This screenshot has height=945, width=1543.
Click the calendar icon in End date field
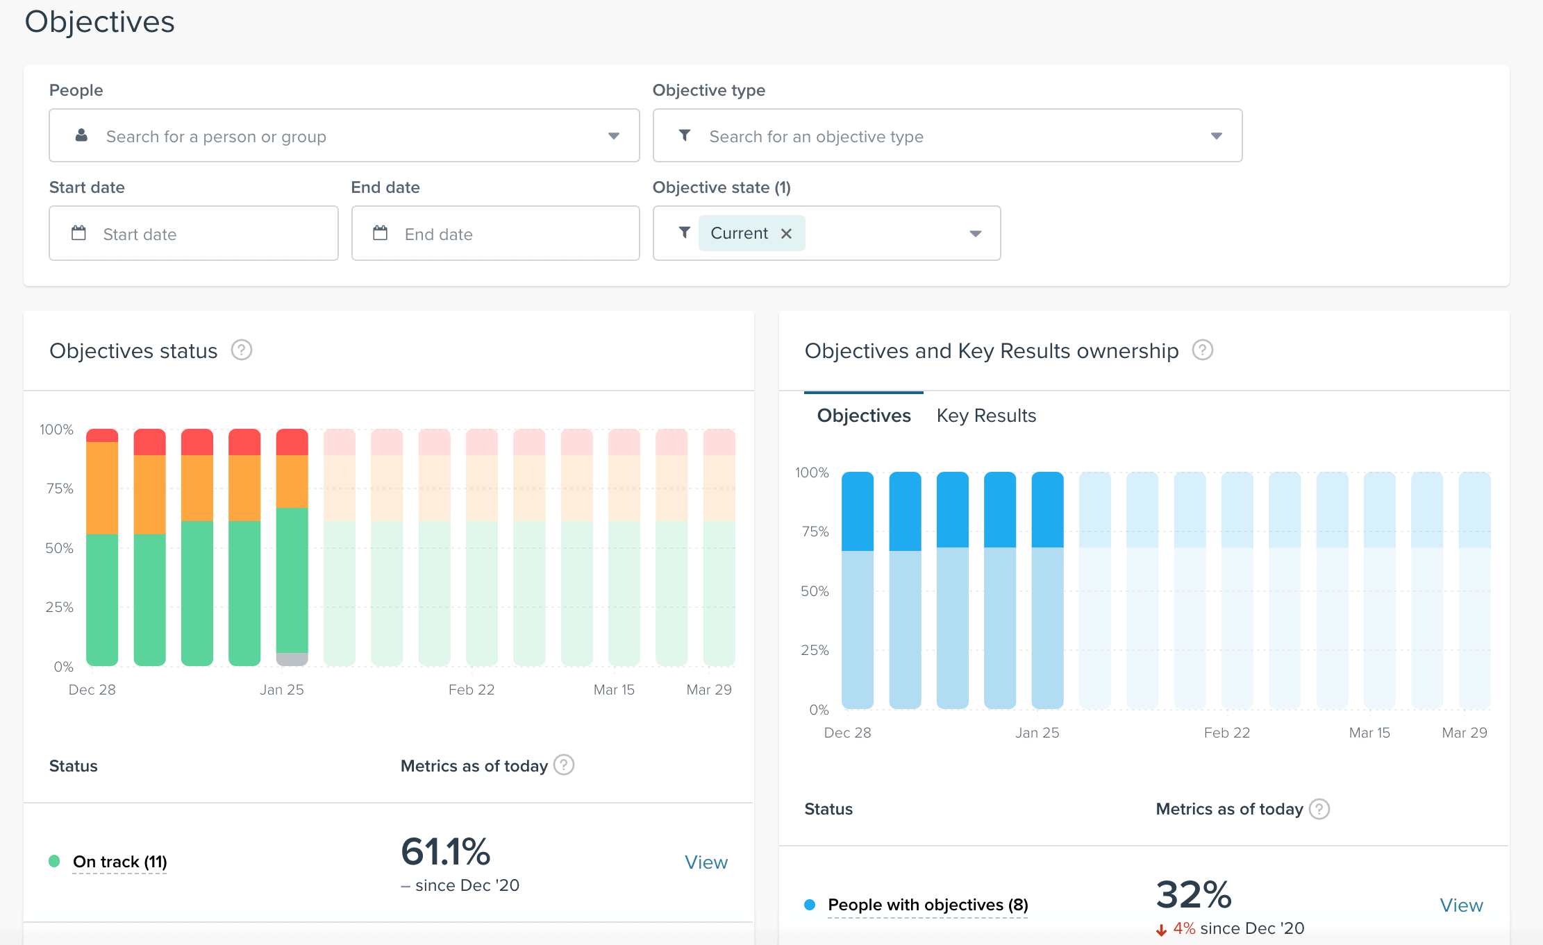(380, 233)
